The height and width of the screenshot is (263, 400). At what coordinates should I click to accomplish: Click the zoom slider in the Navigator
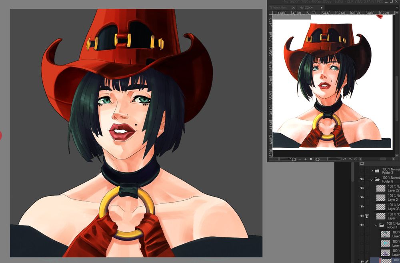click(280, 159)
